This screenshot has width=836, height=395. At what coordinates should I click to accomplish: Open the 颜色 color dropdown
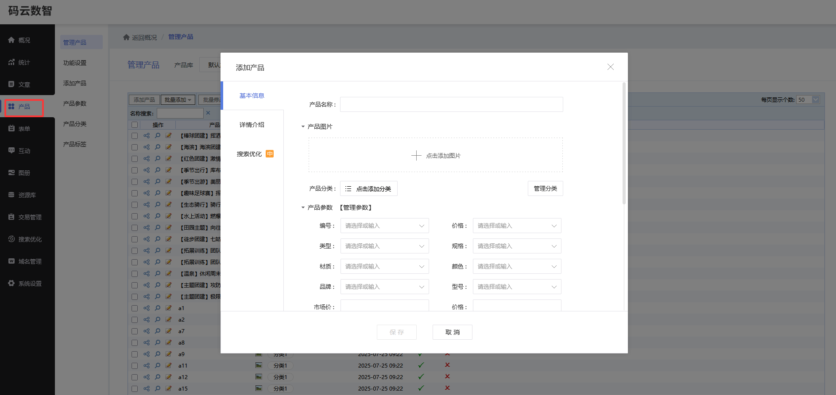(517, 266)
